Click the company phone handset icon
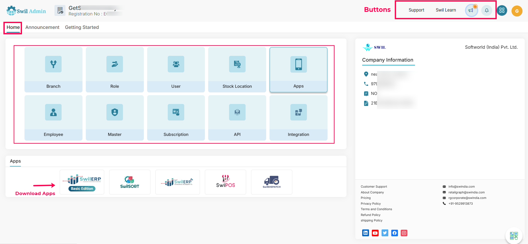528x244 pixels. coord(366,84)
